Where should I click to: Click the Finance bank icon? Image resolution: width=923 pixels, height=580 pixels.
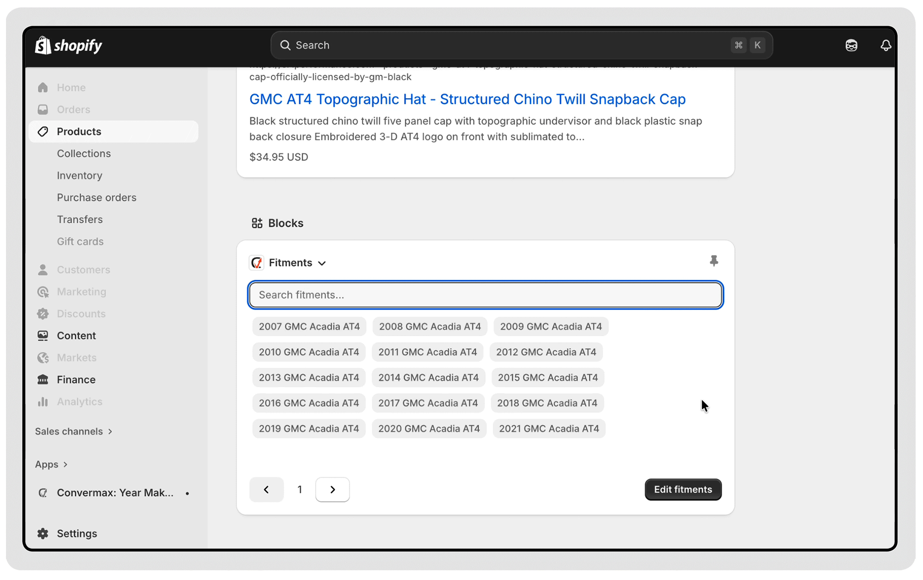pyautogui.click(x=43, y=379)
